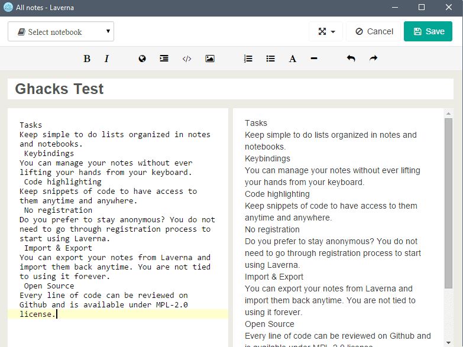Click 'Code highlighting' in the editor pane
463x347 pixels.
[x=63, y=181]
